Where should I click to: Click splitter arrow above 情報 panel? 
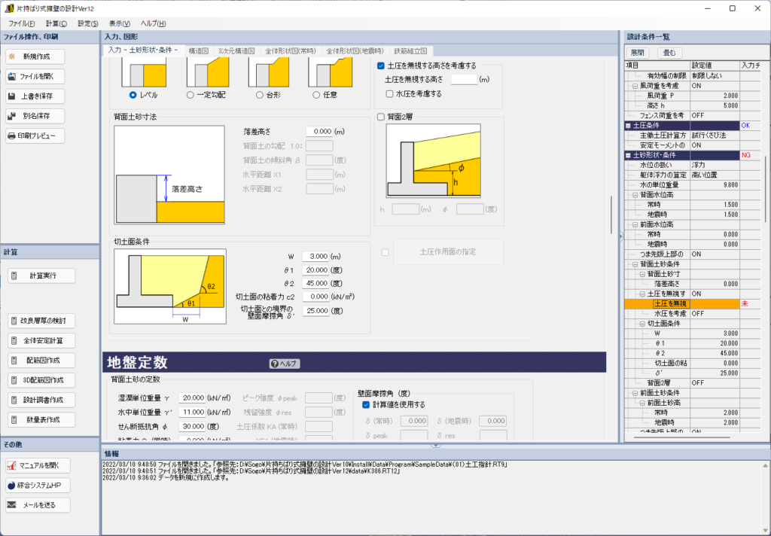point(435,445)
